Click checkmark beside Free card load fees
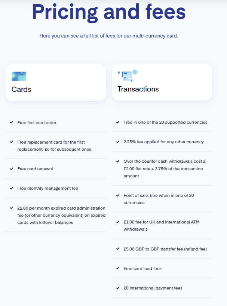This screenshot has width=227, height=306. (117, 268)
